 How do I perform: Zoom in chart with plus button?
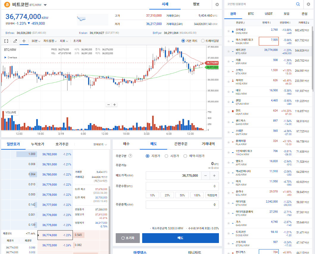coord(115,105)
